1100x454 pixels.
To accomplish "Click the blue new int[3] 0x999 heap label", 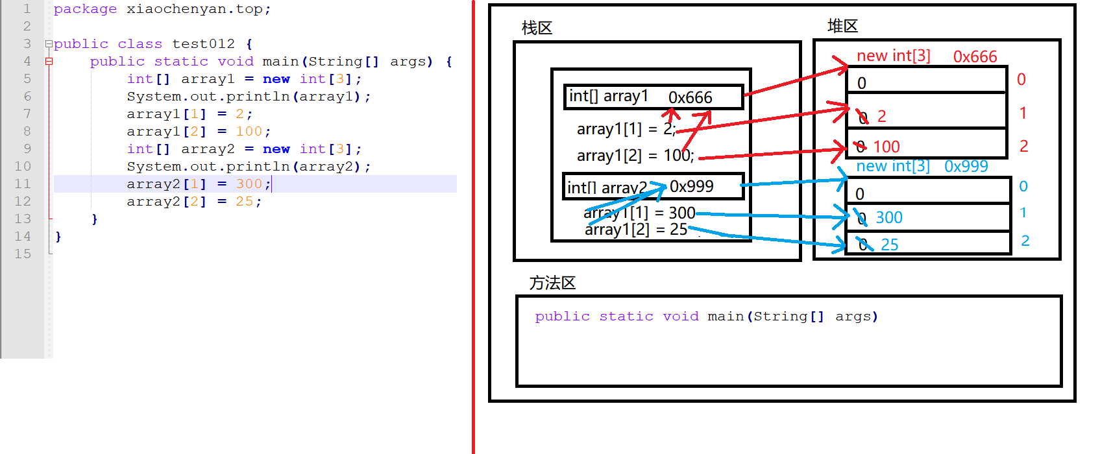I will (922, 167).
